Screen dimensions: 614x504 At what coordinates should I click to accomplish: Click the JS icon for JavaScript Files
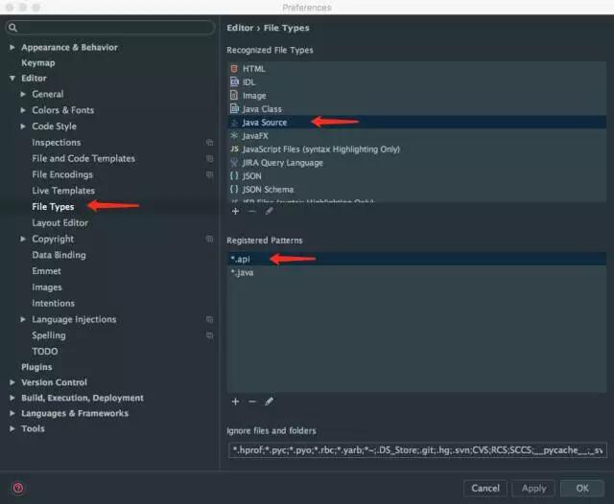coord(234,149)
